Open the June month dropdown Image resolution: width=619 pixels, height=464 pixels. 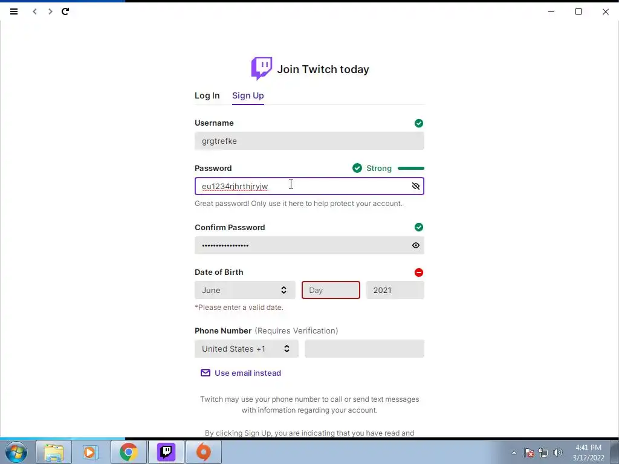(245, 290)
